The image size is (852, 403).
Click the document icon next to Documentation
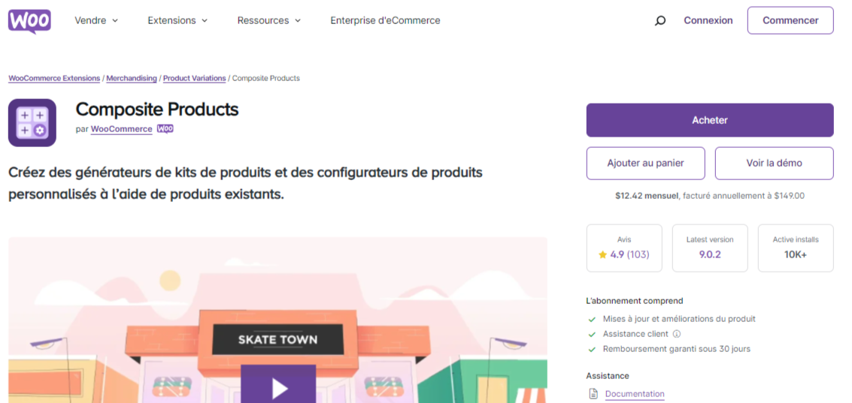point(593,394)
